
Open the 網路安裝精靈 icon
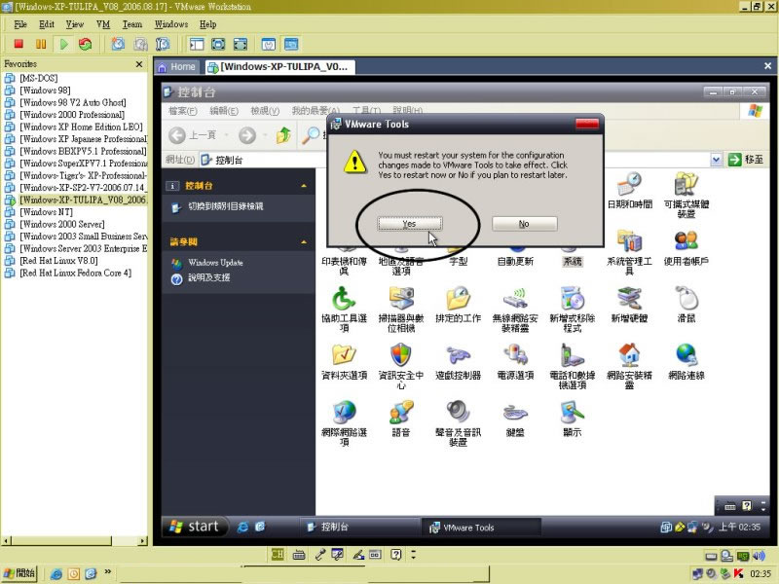[x=629, y=366]
